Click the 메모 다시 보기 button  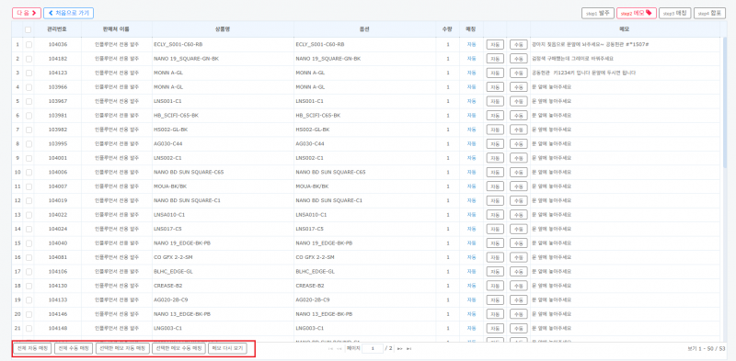[227, 349]
